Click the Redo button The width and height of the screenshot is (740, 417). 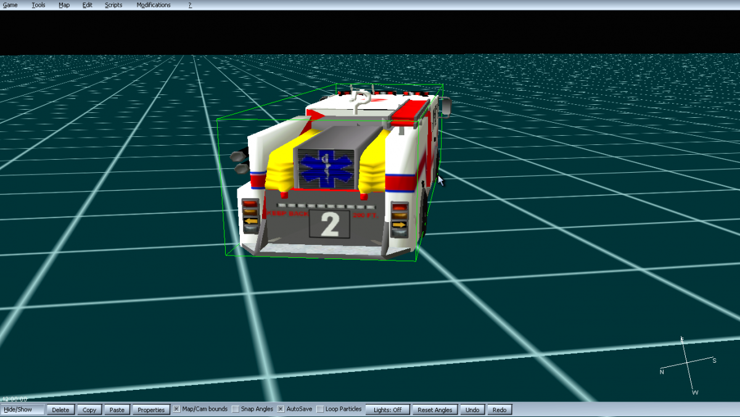pos(499,410)
